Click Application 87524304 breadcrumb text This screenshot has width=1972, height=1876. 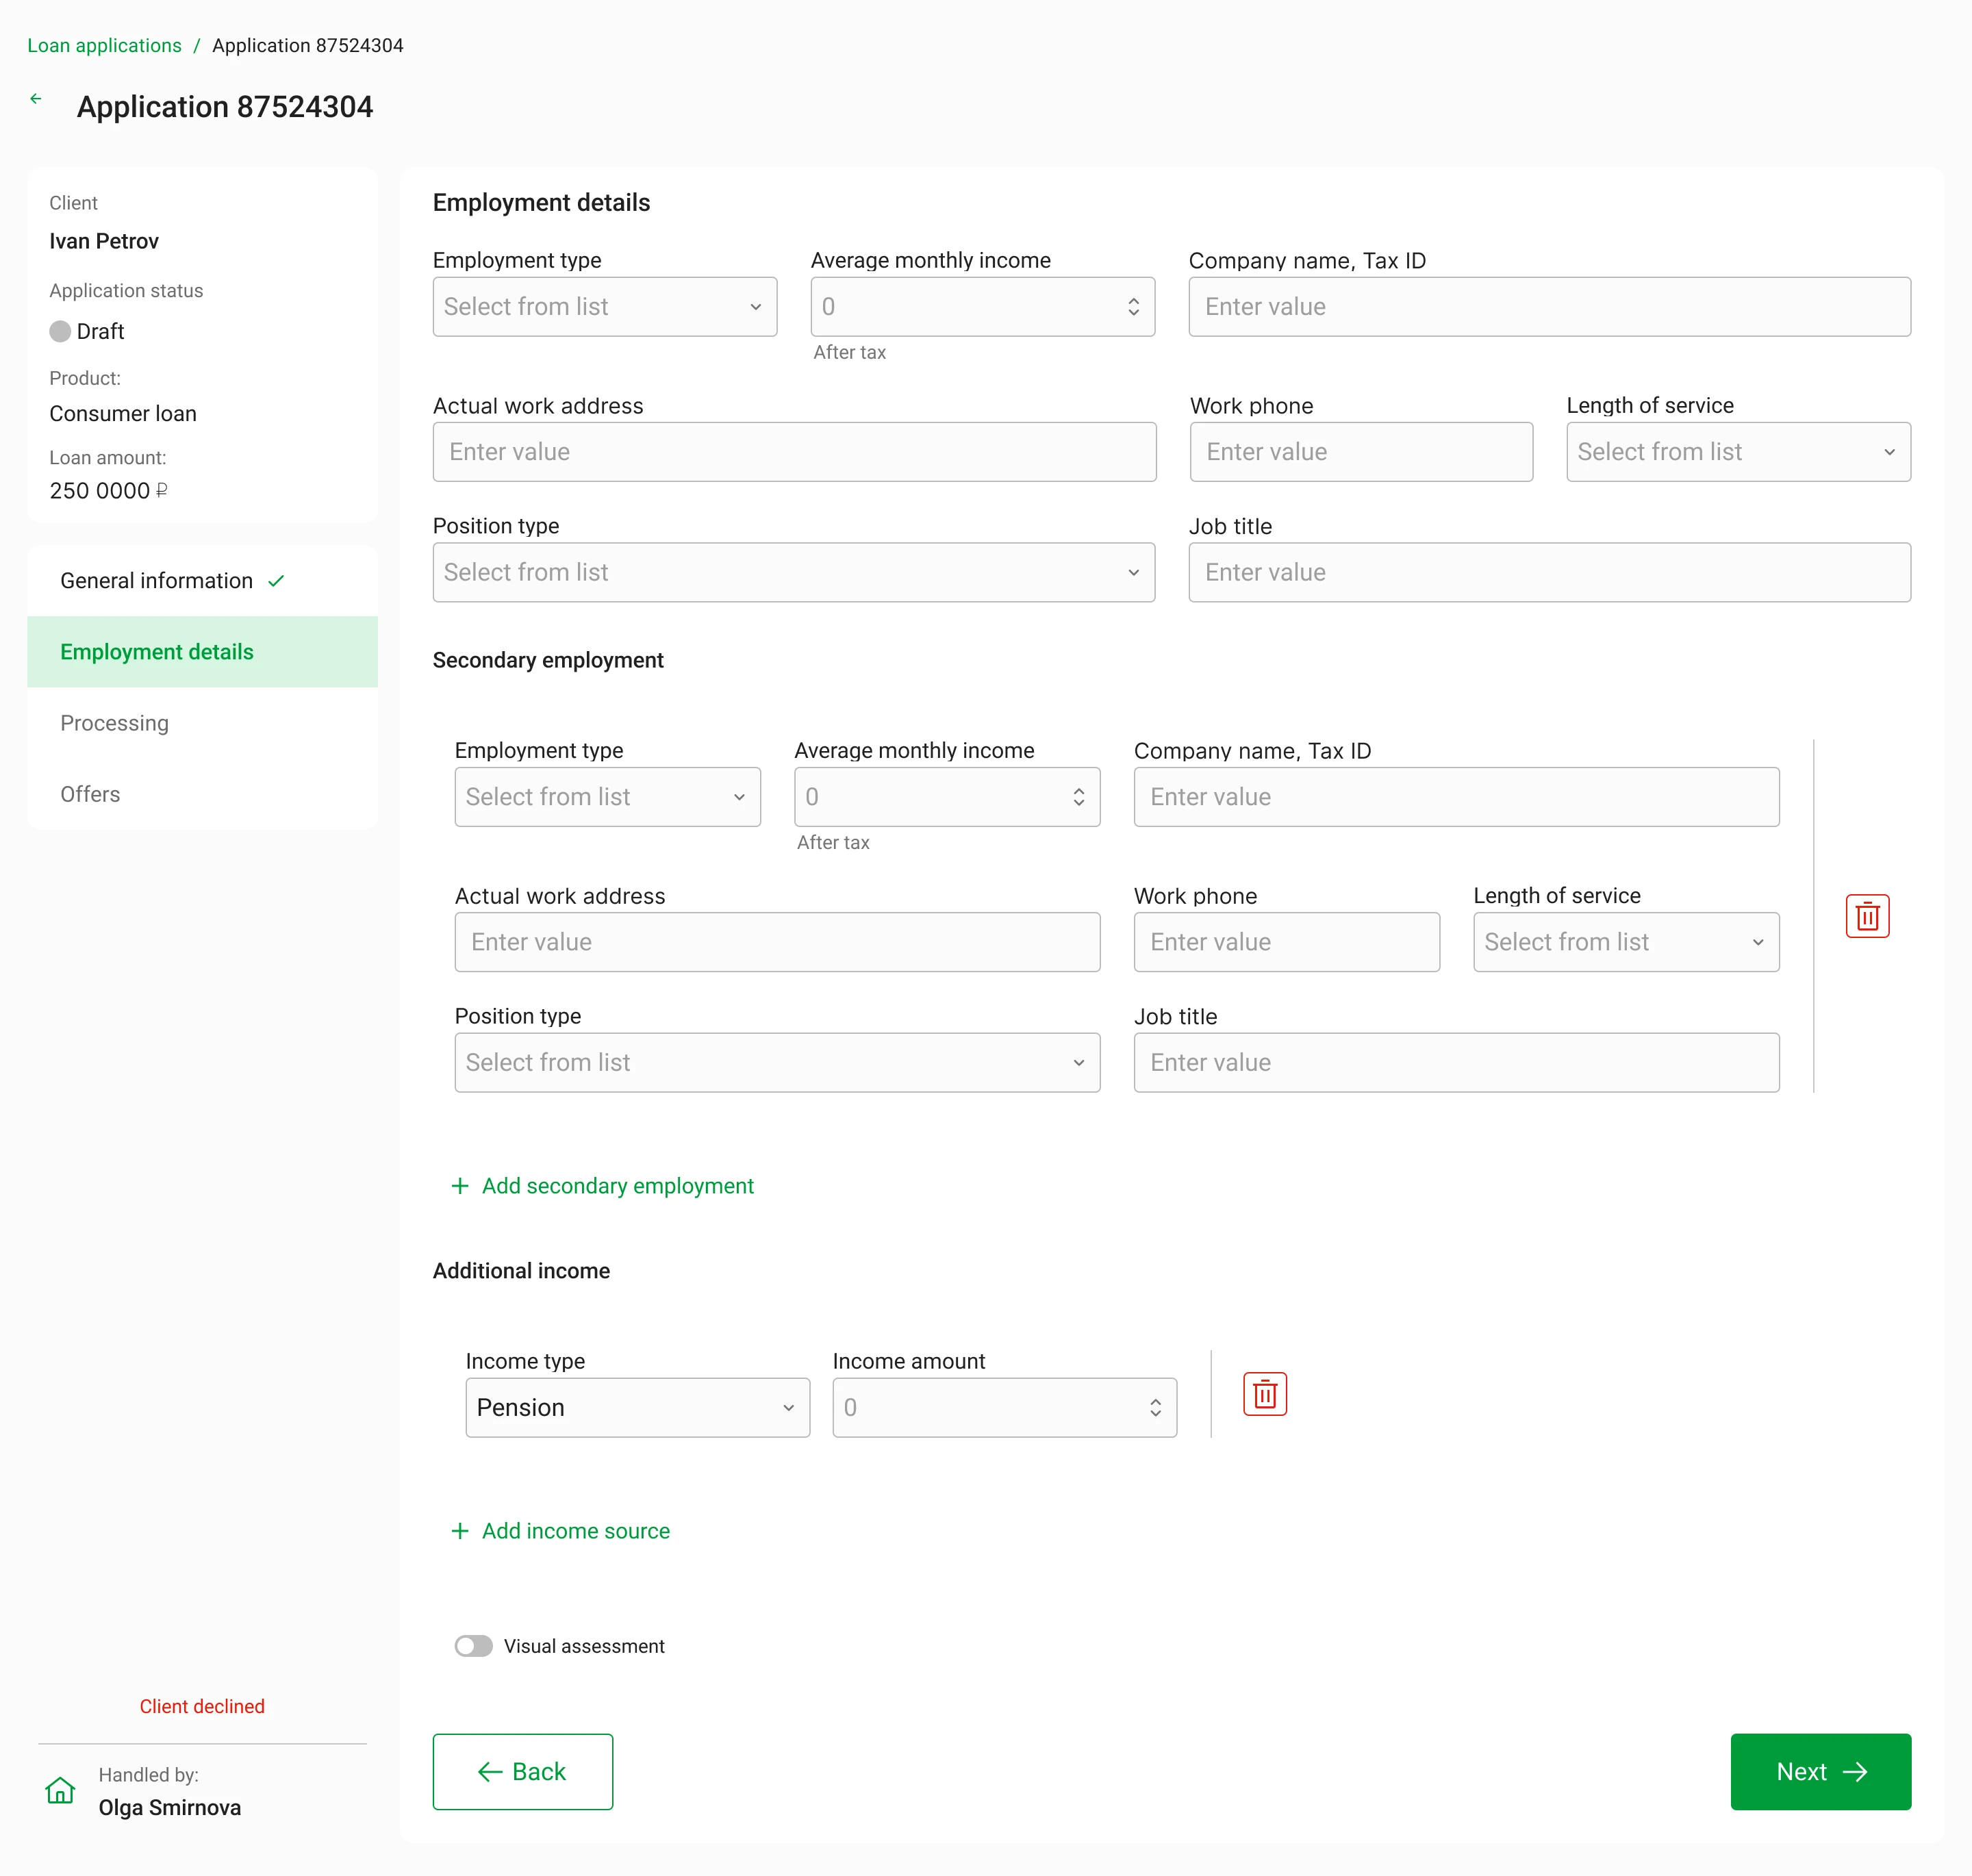click(308, 45)
